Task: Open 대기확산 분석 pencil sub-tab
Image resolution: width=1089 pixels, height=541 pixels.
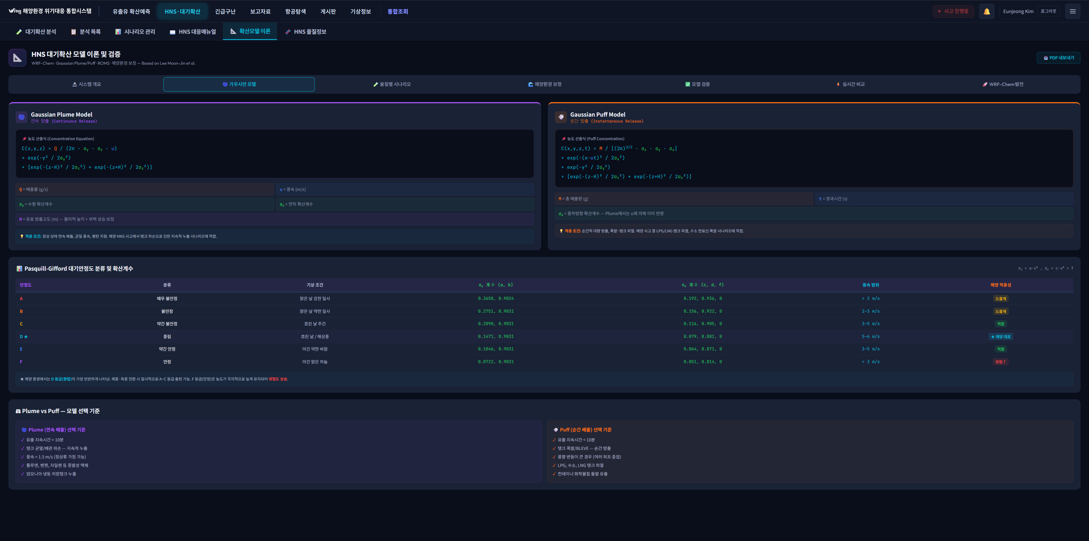Action: 36,32
